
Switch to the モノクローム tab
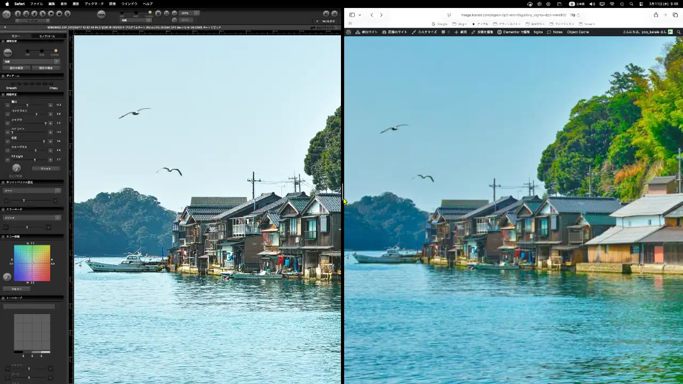click(x=47, y=36)
